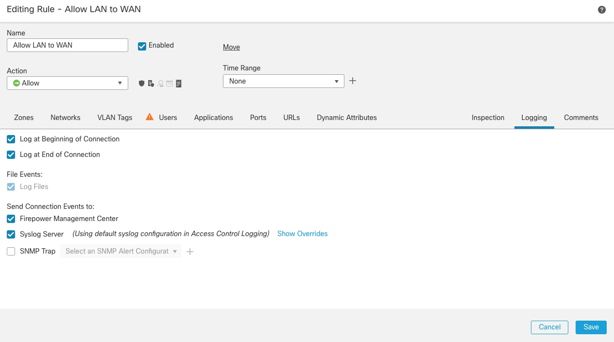614x342 pixels.
Task: Open the SNMP Alert Configuration dropdown
Action: (120, 251)
